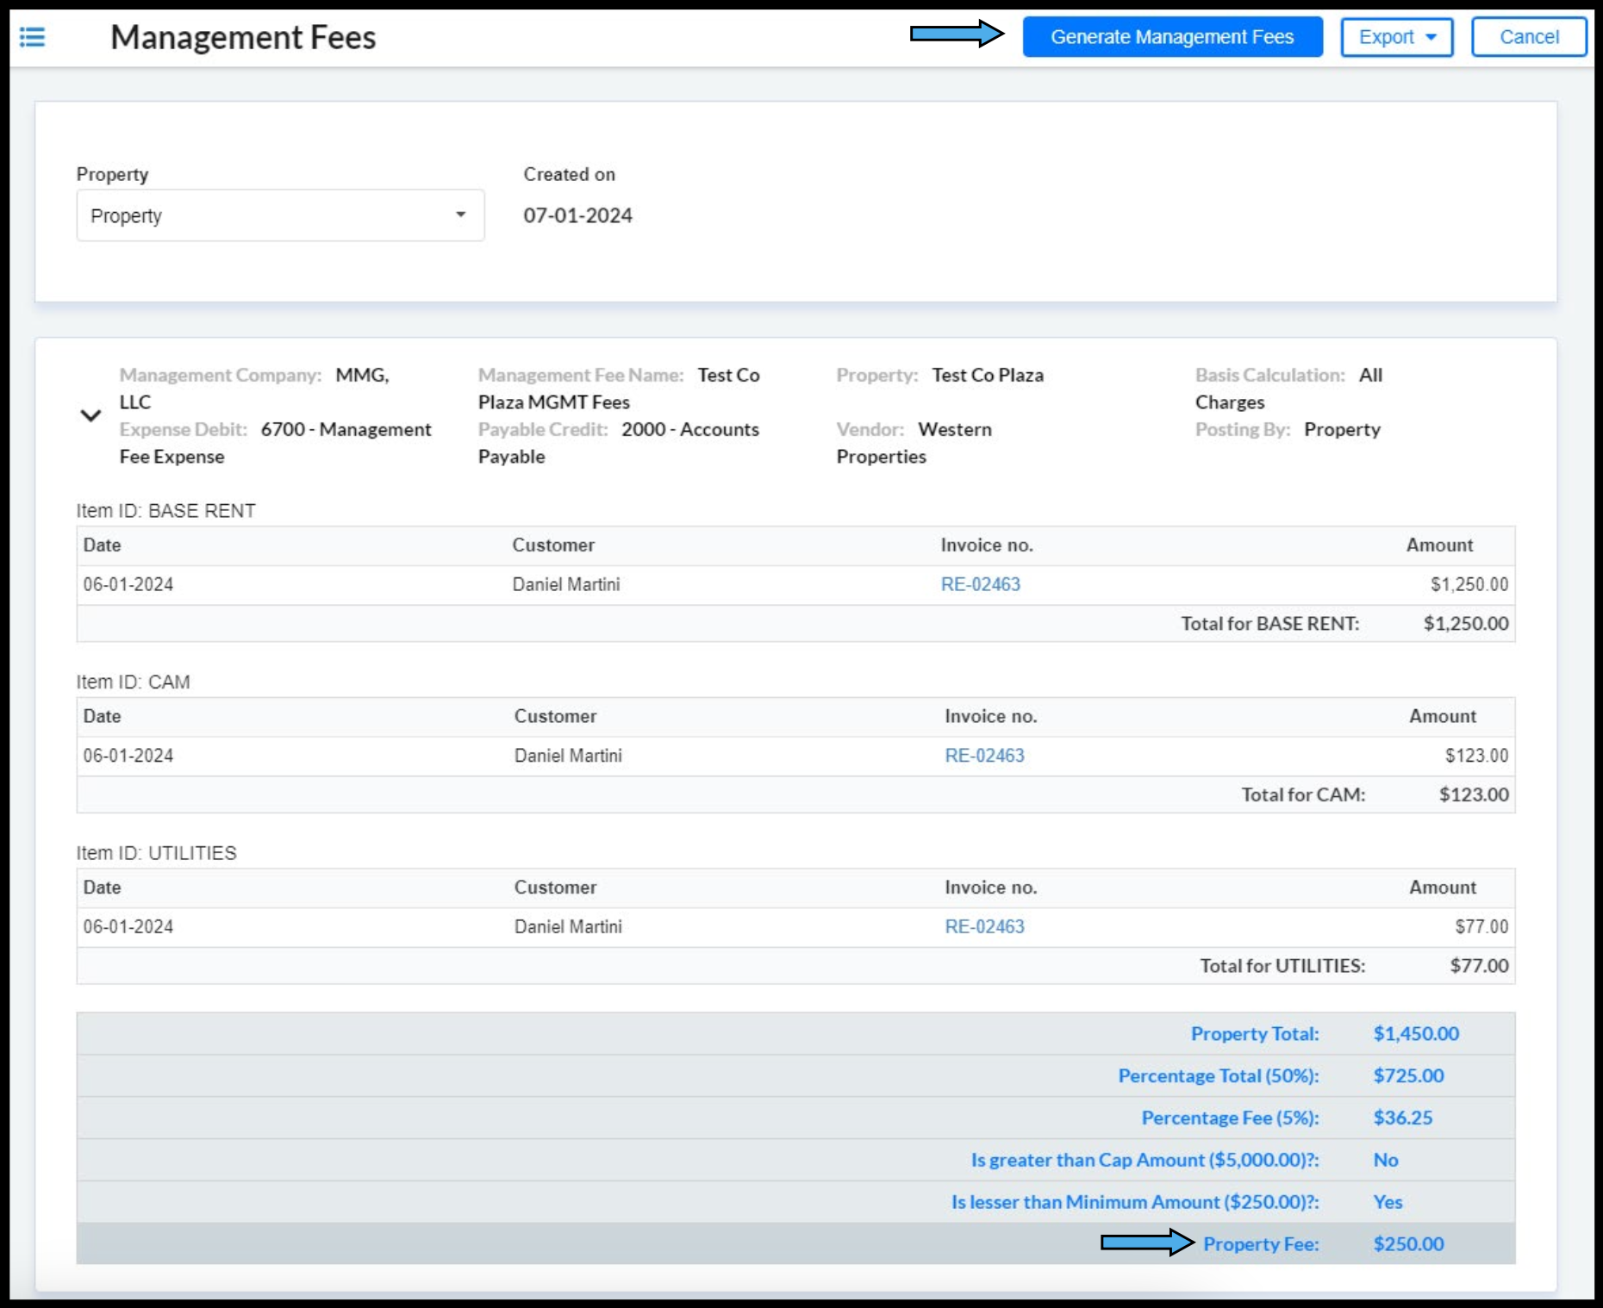This screenshot has width=1603, height=1308.
Task: Click Percentage Total (50%) value $725.00
Action: [x=1408, y=1075]
